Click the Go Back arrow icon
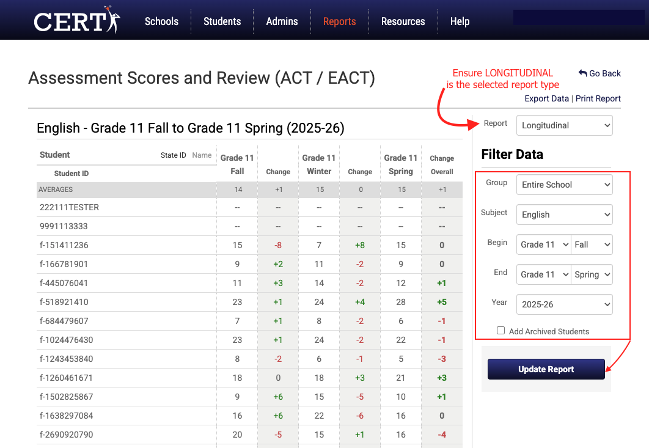 click(582, 73)
